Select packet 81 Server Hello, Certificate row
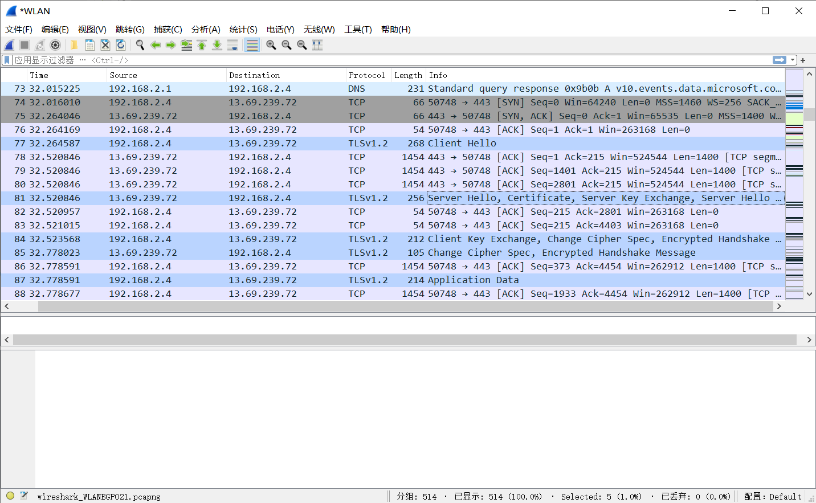Viewport: 816px width, 503px height. tap(393, 198)
